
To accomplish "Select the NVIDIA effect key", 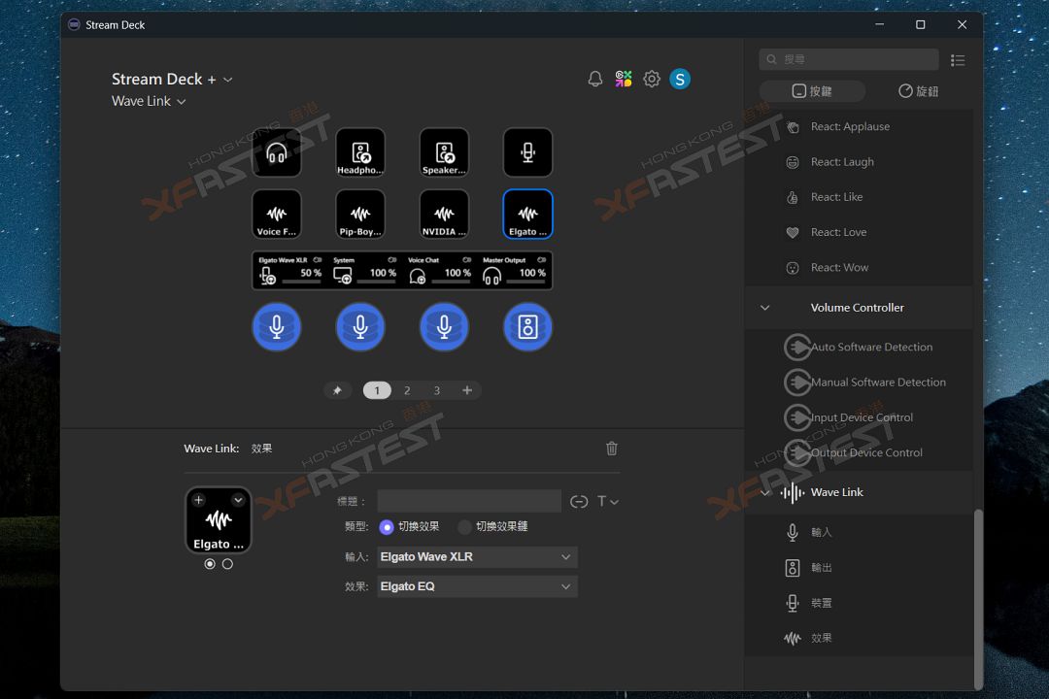I will [444, 214].
